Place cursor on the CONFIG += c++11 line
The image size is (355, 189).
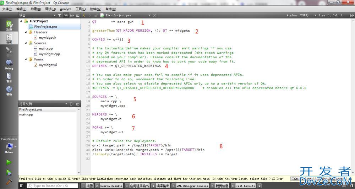[x=108, y=39]
